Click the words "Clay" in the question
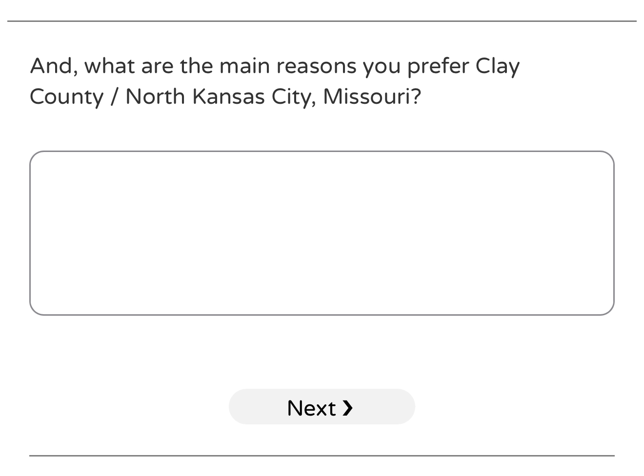The image size is (644, 476). click(498, 66)
